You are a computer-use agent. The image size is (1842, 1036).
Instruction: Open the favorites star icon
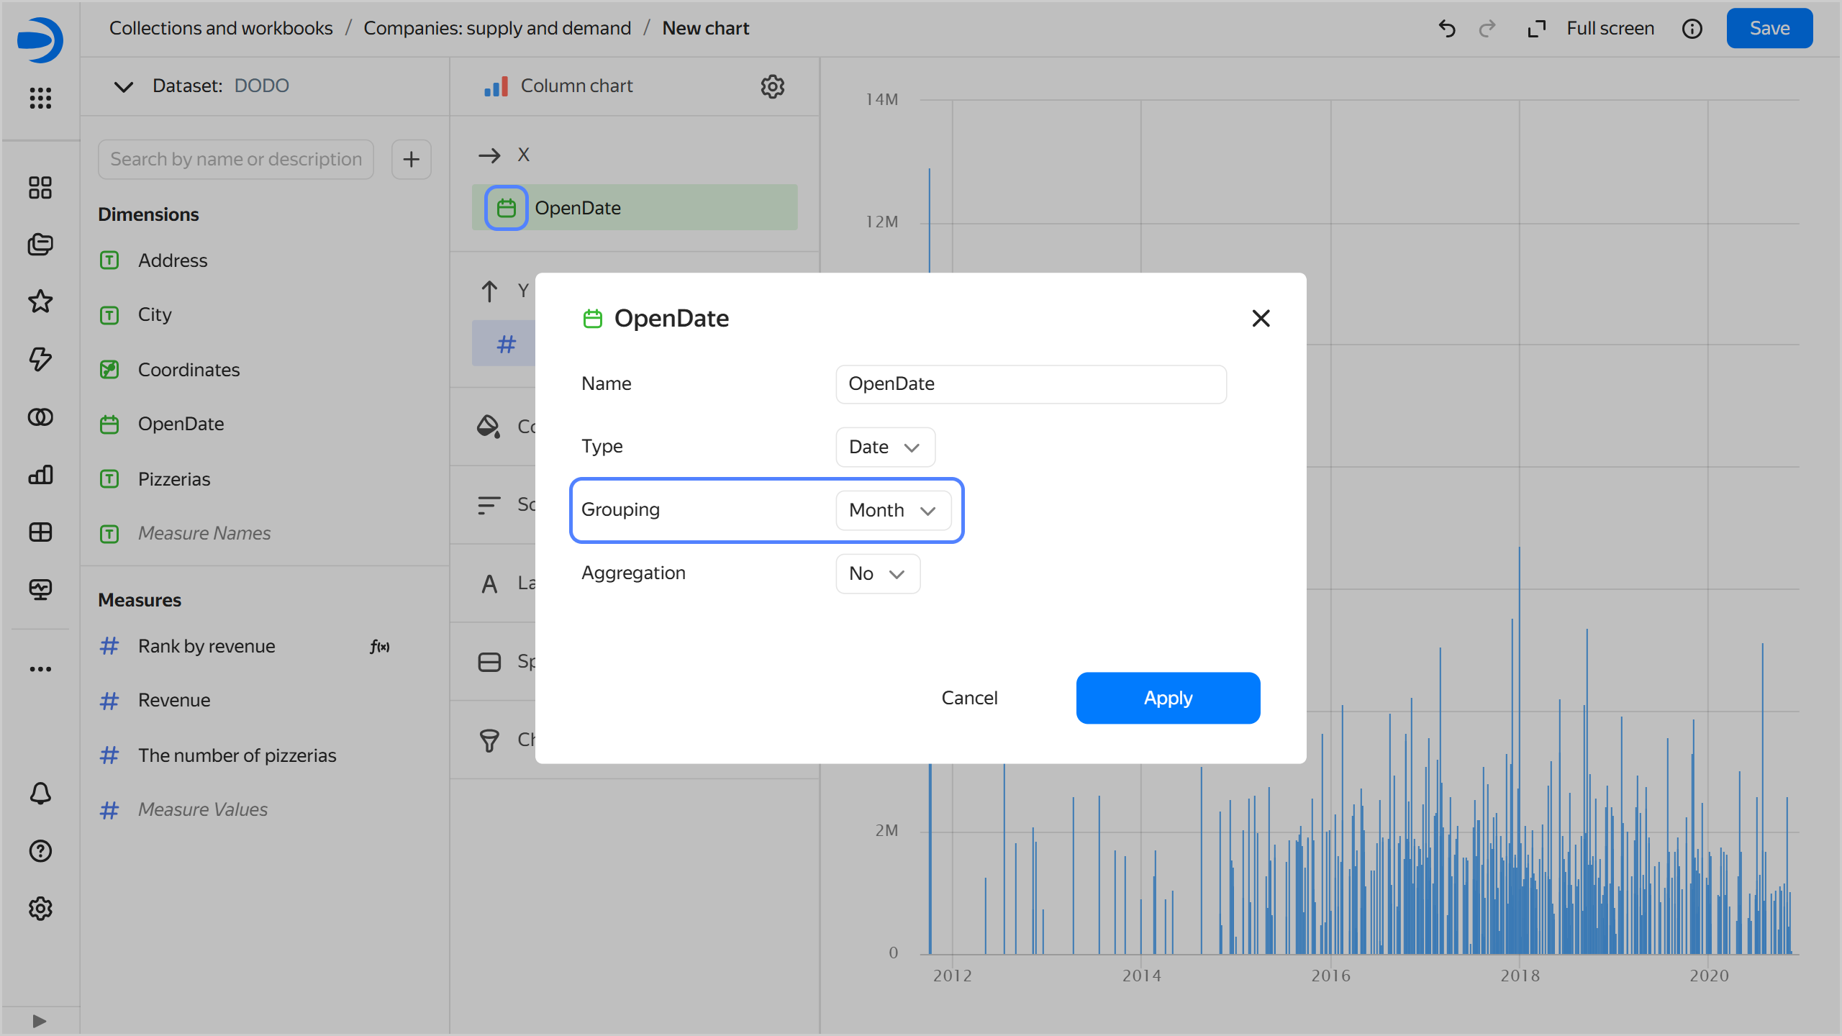[40, 301]
